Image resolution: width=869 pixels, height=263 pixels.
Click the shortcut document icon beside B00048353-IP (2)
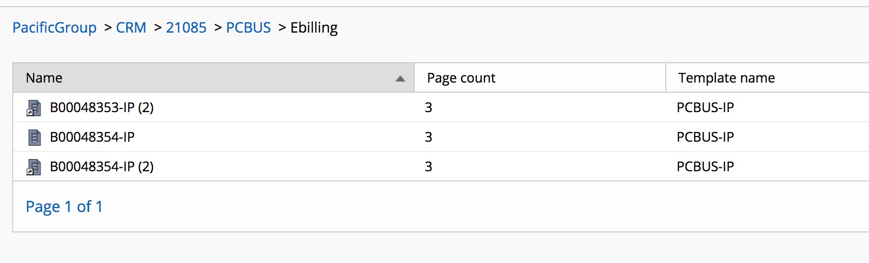pos(34,108)
